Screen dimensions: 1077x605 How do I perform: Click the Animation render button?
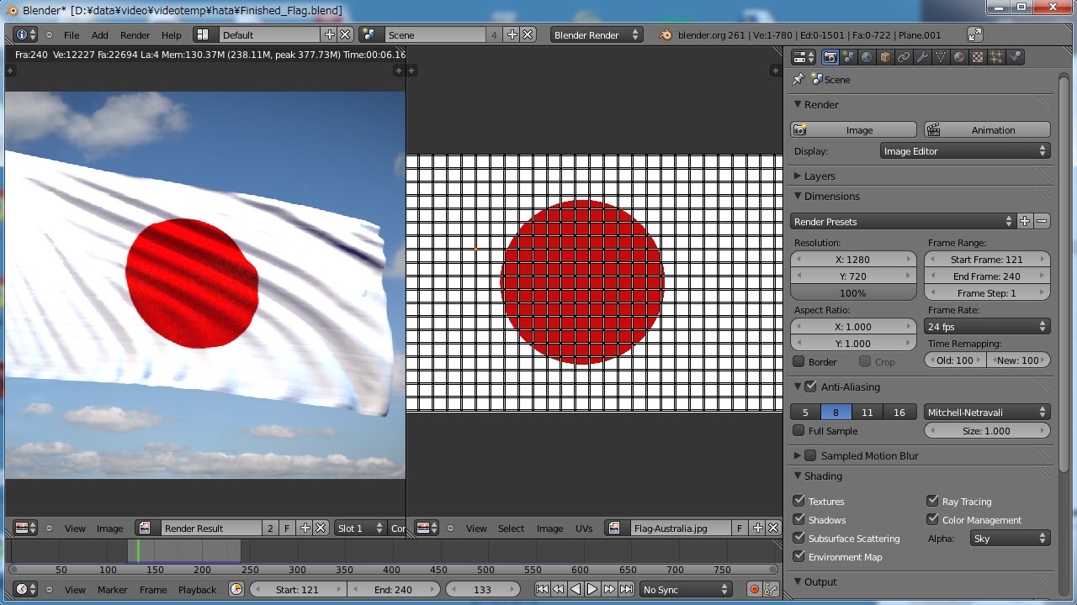[x=987, y=129]
